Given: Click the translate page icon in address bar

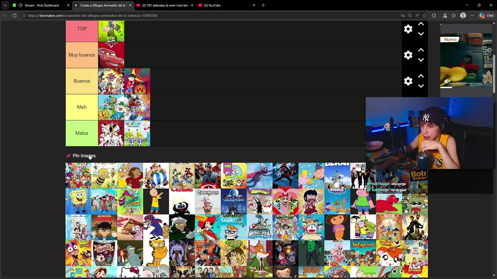Looking at the screenshot, I should click(x=403, y=15).
